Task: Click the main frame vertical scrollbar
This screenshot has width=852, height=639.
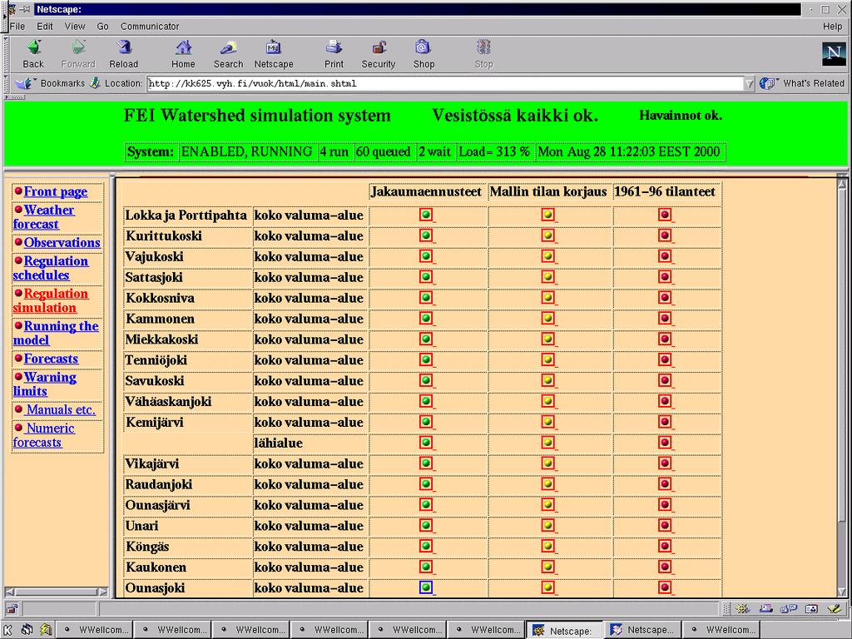Action: pyautogui.click(x=842, y=387)
